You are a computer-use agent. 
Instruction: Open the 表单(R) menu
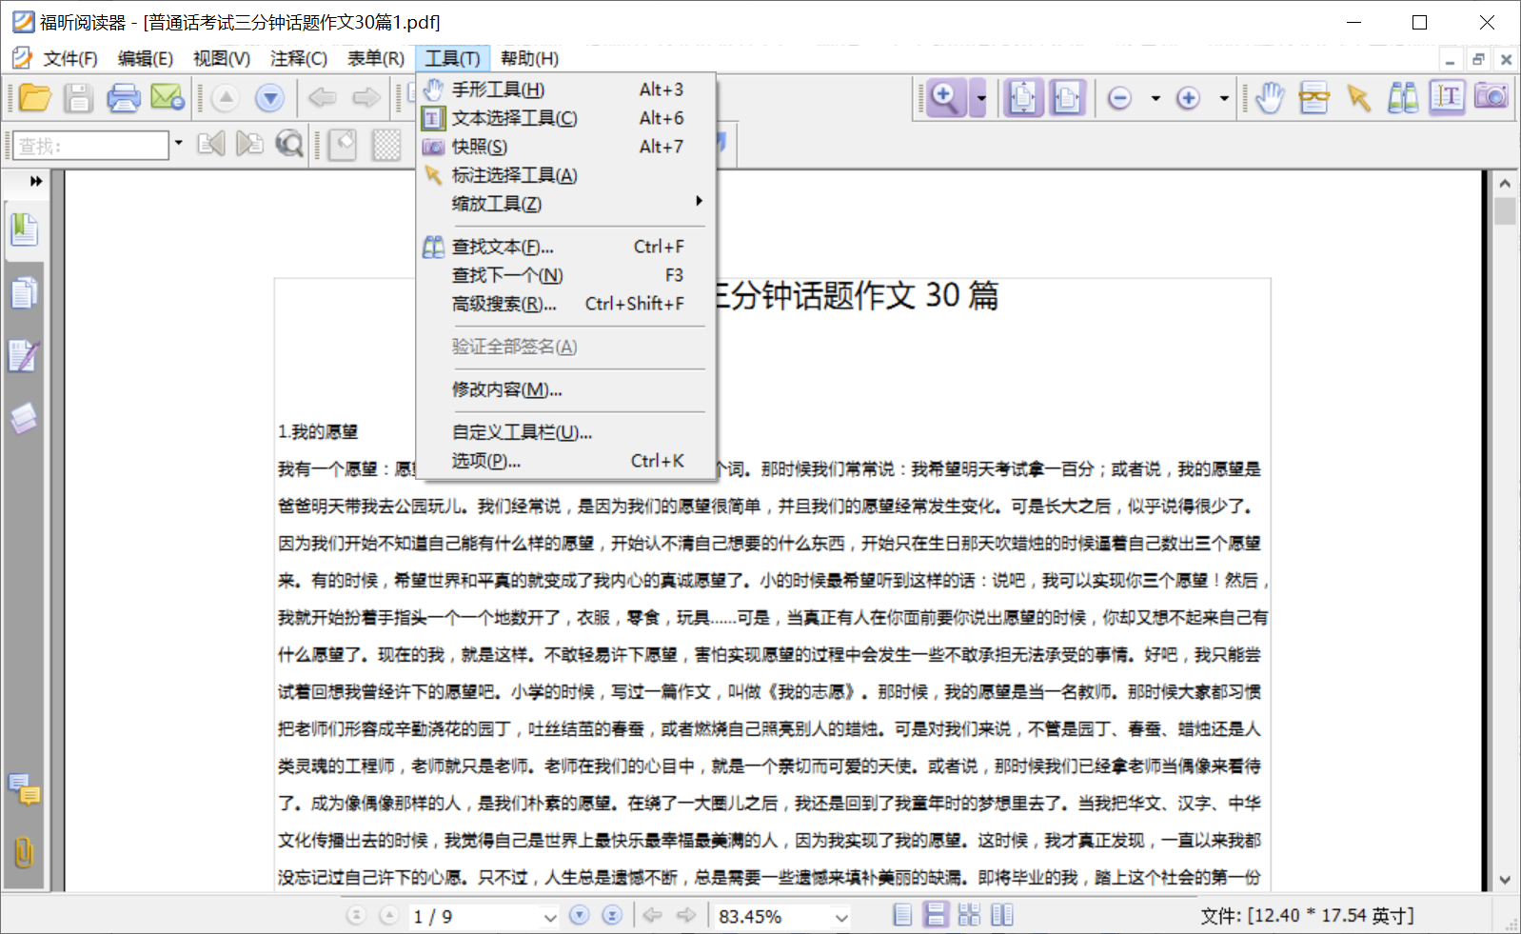coord(376,58)
